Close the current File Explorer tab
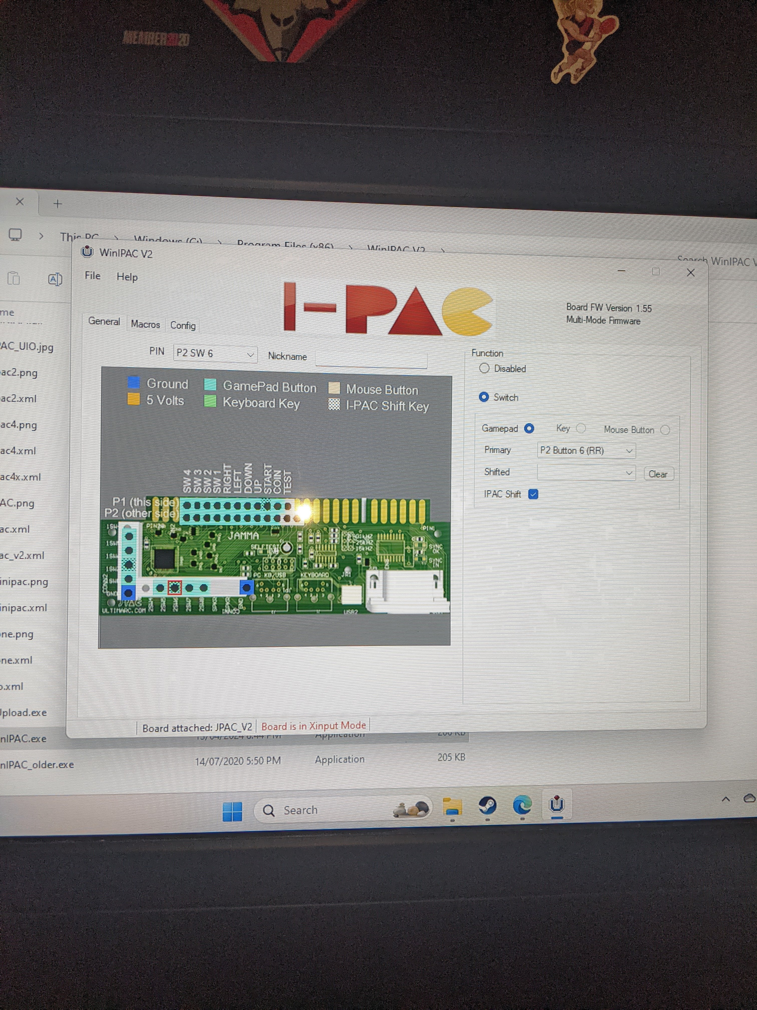Screen dimensions: 757x1010 (x=20, y=201)
